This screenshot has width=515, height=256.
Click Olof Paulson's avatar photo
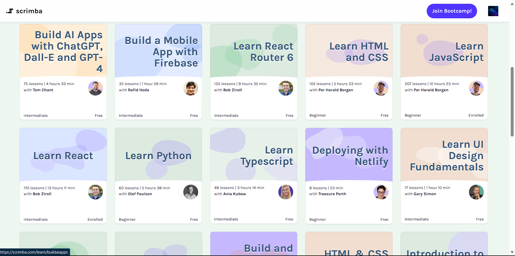(191, 192)
